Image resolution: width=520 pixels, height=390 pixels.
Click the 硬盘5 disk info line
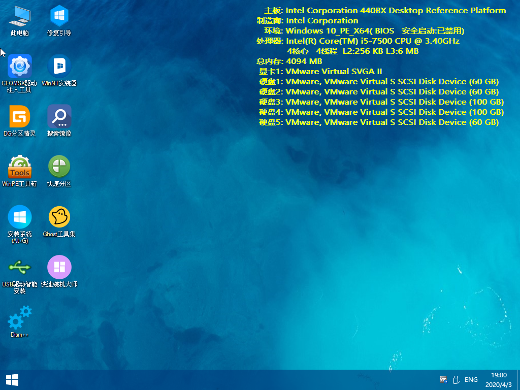point(379,122)
